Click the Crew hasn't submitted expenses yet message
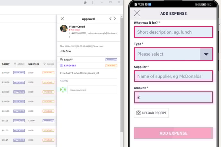Image resolution: width=221 pixels, height=147 pixels. point(79,73)
